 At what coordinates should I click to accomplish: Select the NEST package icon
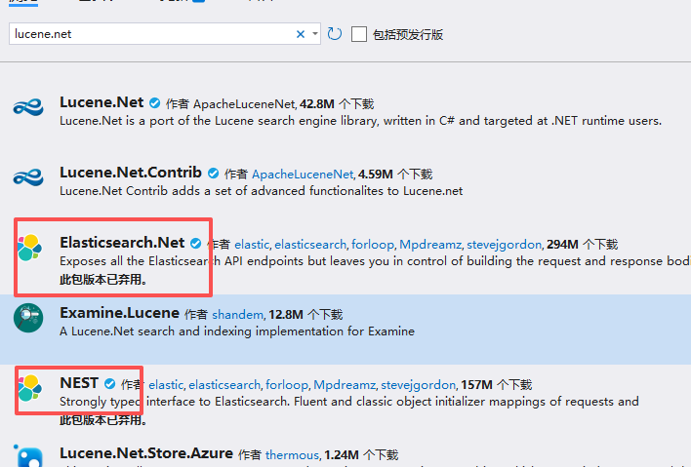coord(29,388)
